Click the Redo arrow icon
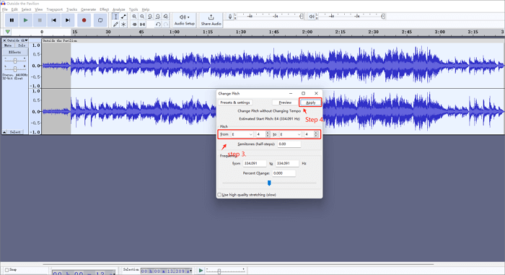 165,24
